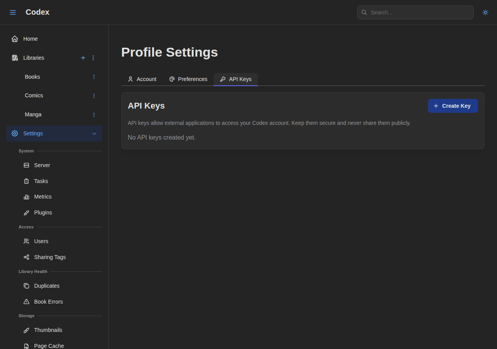Add a new library with the plus button
This screenshot has height=349, width=497.
(x=83, y=58)
